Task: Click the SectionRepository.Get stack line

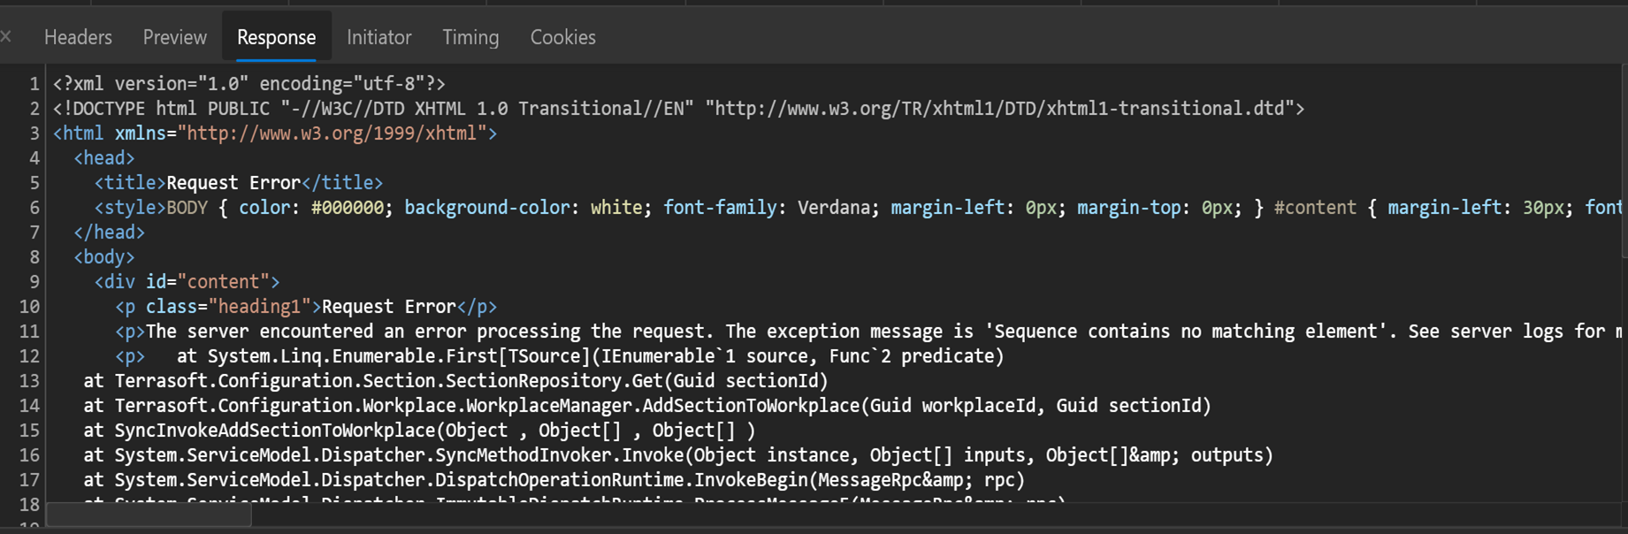Action: pyautogui.click(x=455, y=381)
